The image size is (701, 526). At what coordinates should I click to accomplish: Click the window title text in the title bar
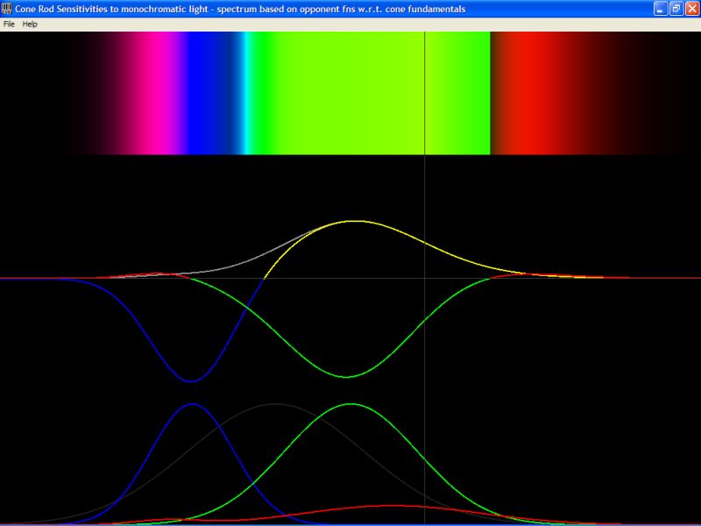pyautogui.click(x=240, y=9)
